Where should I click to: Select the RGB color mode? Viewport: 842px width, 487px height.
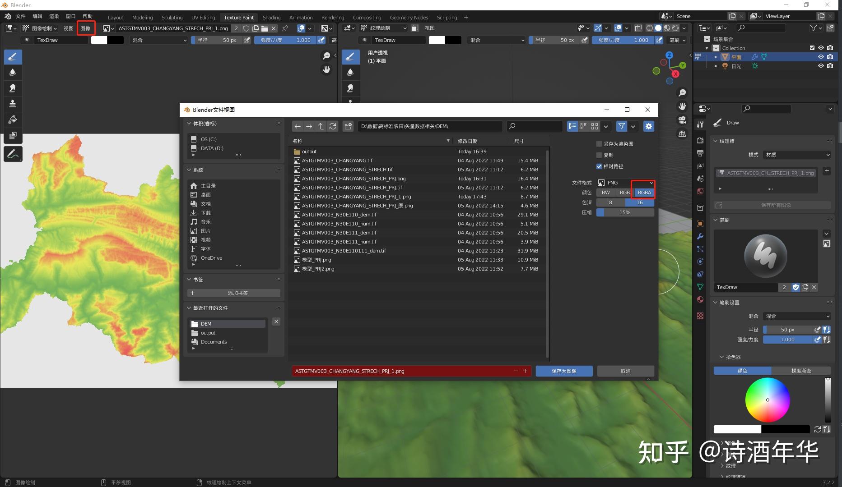625,193
